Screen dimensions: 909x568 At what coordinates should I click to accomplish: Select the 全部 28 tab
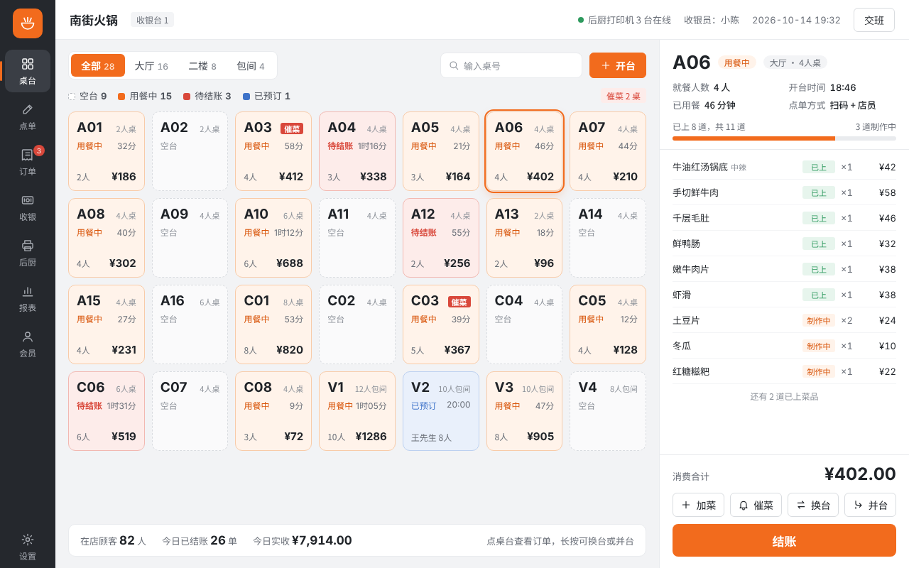(x=98, y=65)
